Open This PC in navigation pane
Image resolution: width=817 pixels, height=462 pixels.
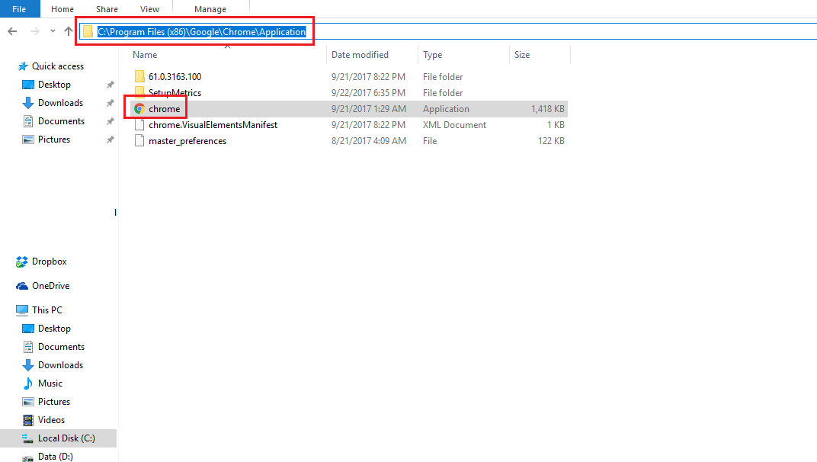point(47,310)
